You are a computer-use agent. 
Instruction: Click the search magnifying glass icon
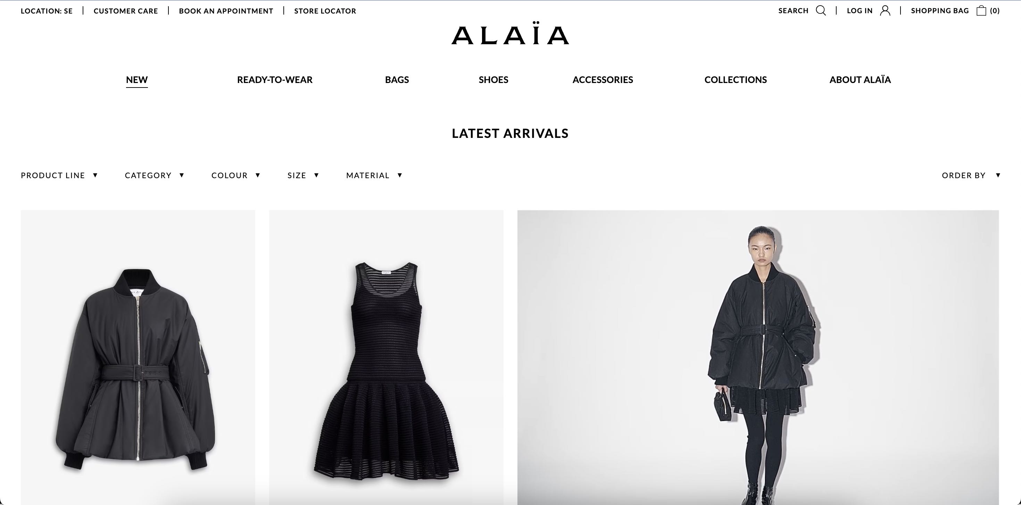821,11
